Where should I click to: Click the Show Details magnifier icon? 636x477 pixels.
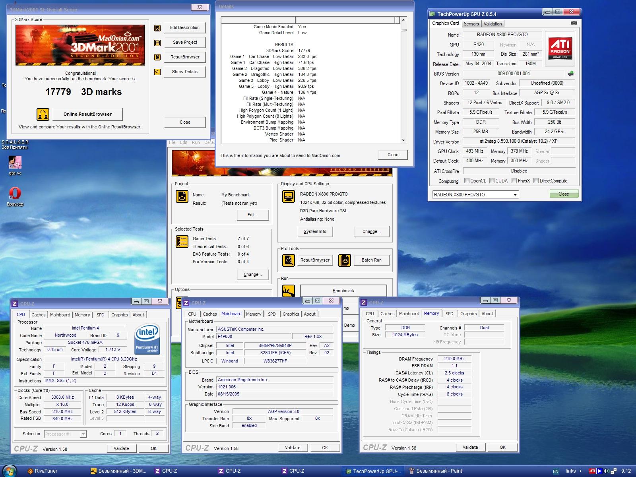157,72
